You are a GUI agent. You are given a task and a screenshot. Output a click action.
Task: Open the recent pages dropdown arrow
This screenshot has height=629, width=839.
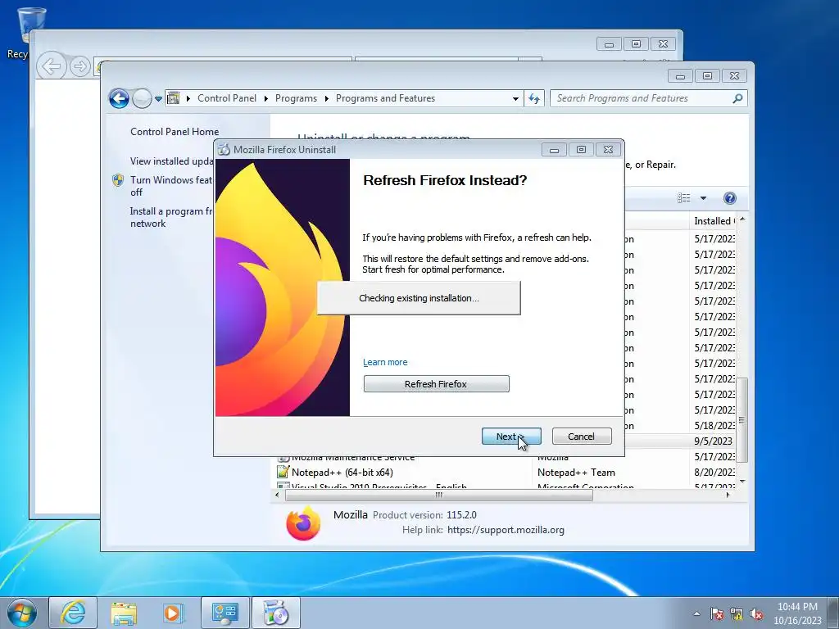pyautogui.click(x=158, y=99)
